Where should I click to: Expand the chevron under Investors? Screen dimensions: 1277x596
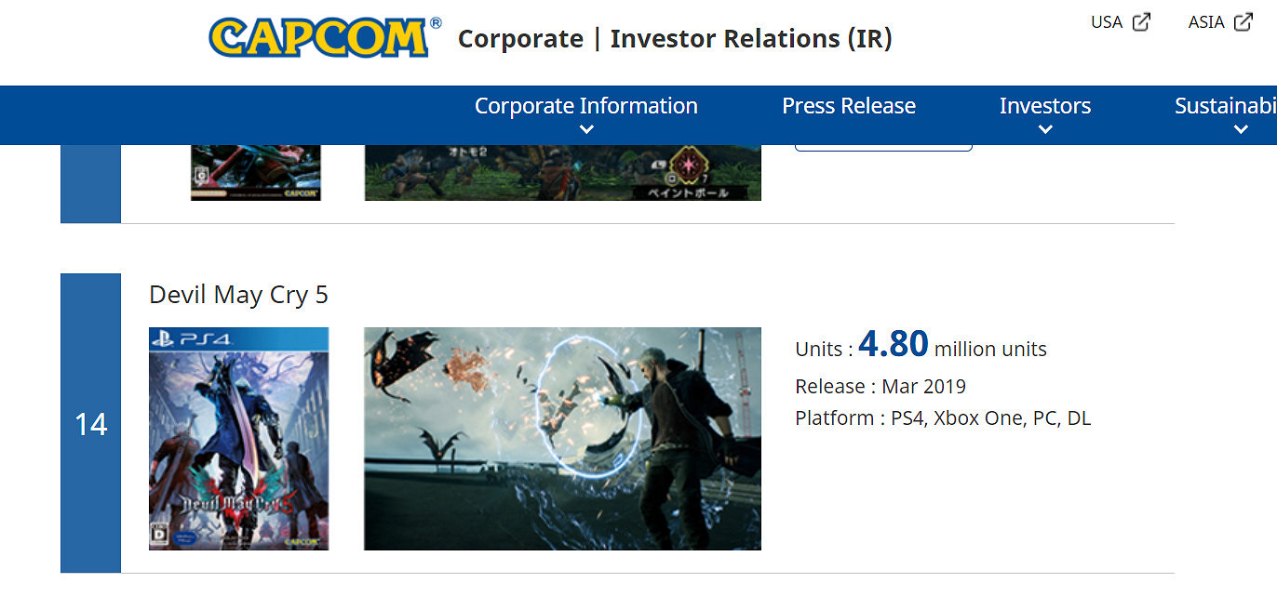(x=1045, y=130)
